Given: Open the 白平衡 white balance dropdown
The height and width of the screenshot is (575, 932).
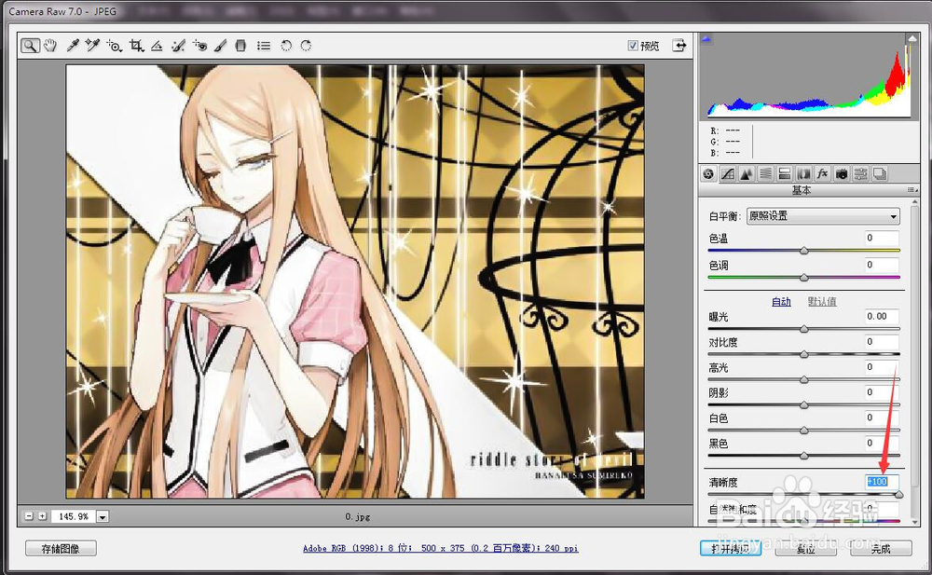Looking at the screenshot, I should click(x=823, y=216).
